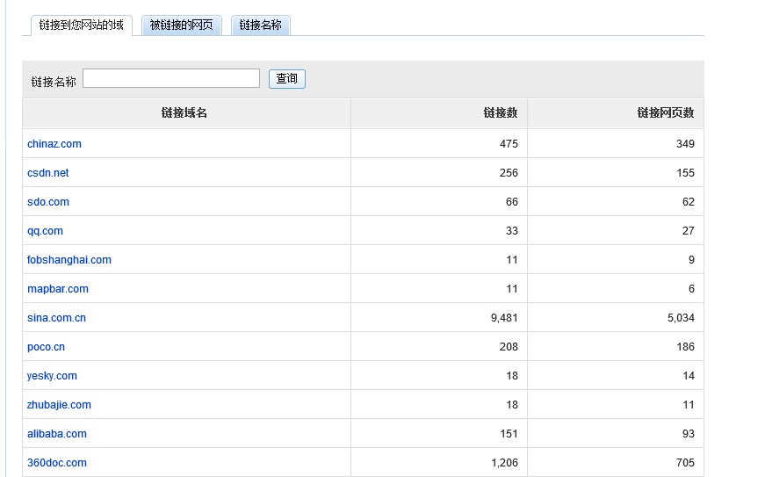
Task: Focus the 链接名称 search input field
Action: point(171,78)
